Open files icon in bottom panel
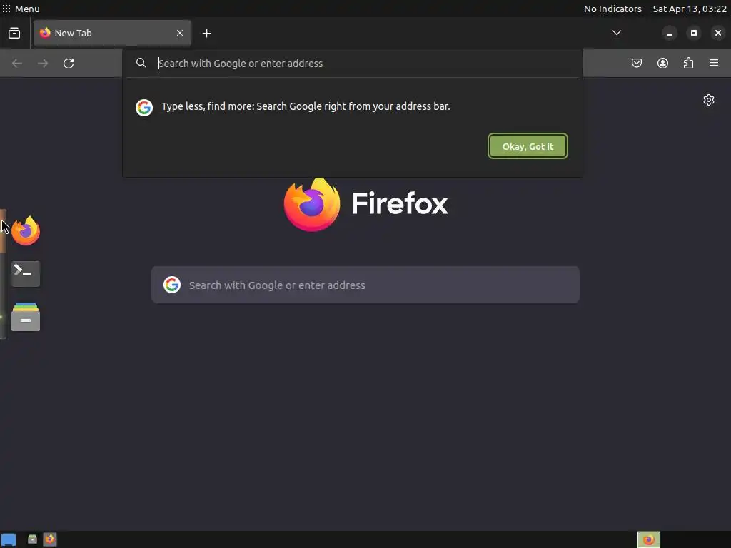 (x=32, y=539)
